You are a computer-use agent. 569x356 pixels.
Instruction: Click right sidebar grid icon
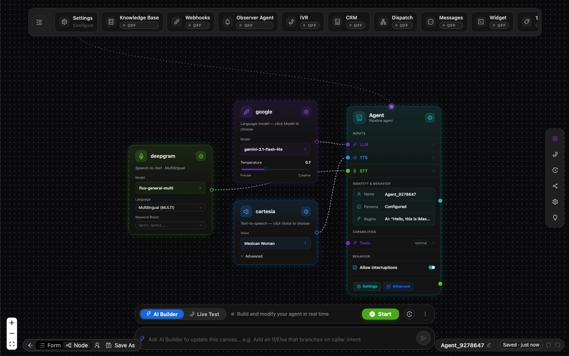(x=555, y=138)
